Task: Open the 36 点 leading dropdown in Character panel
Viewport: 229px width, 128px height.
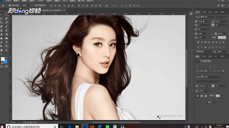Action: pyautogui.click(x=226, y=22)
